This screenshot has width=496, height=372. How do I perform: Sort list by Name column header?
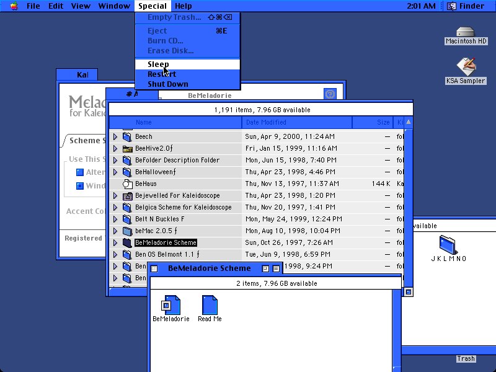point(175,122)
